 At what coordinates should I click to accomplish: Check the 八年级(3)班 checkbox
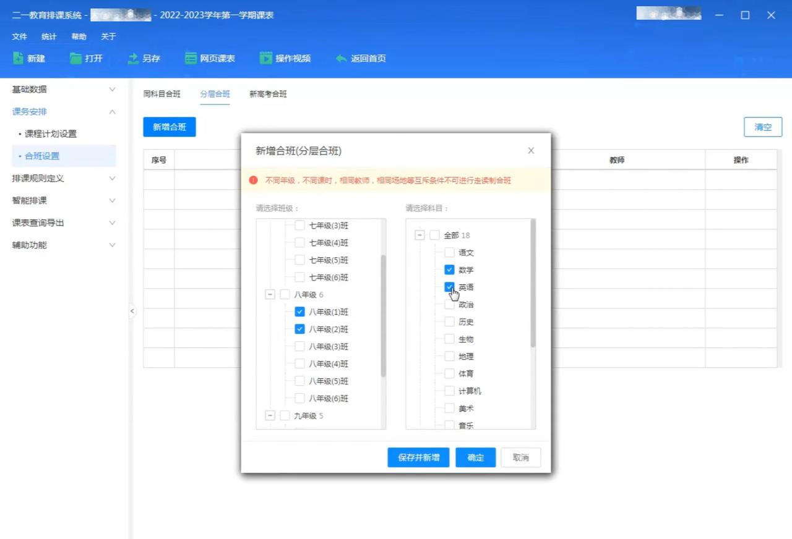pos(299,347)
